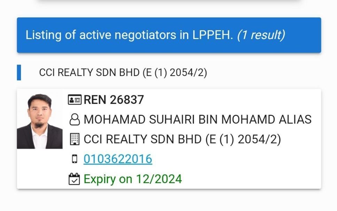This screenshot has width=337, height=211.
Task: Select the CCI REALTY SDN BHD heading above the card
Action: 123,73
